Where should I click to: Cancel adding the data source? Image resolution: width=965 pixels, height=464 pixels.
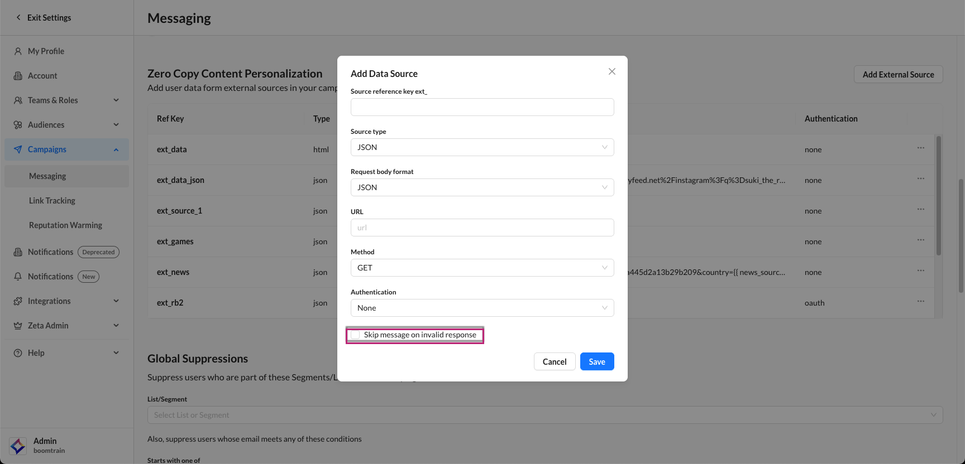click(554, 361)
